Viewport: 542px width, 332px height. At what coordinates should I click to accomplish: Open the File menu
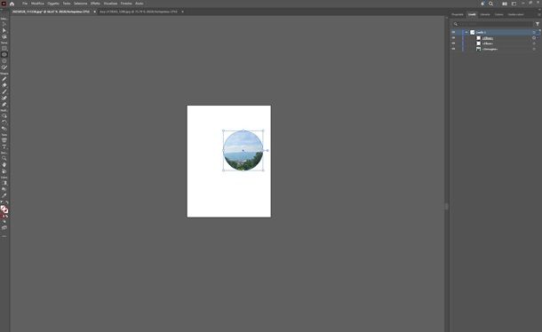point(25,4)
